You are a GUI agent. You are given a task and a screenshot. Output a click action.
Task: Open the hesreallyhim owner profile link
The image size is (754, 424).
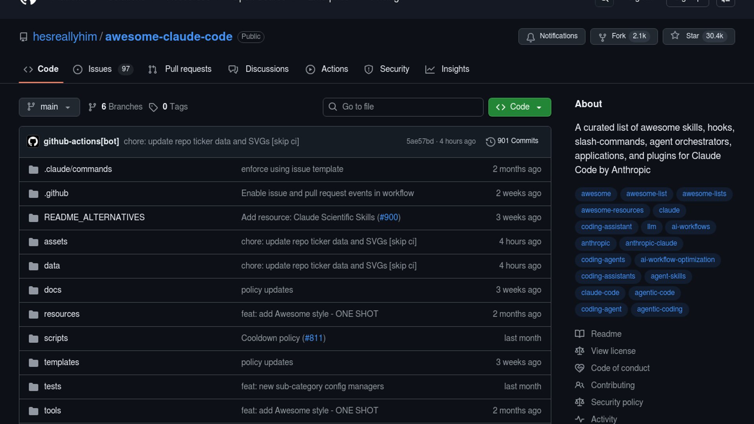tap(65, 37)
